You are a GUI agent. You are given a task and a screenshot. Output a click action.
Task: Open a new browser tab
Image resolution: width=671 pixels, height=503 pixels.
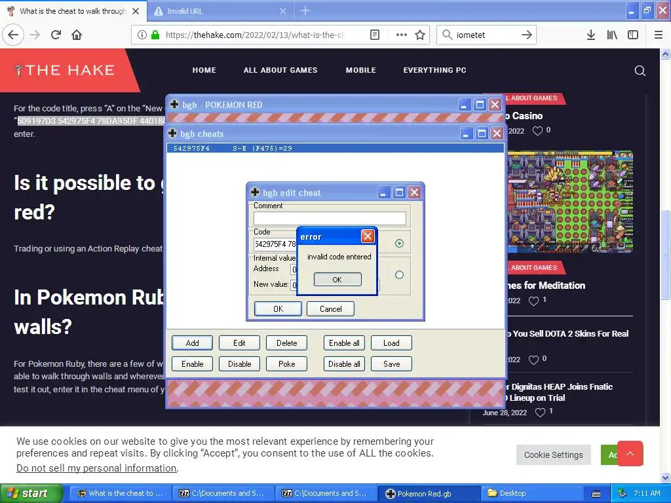[305, 10]
